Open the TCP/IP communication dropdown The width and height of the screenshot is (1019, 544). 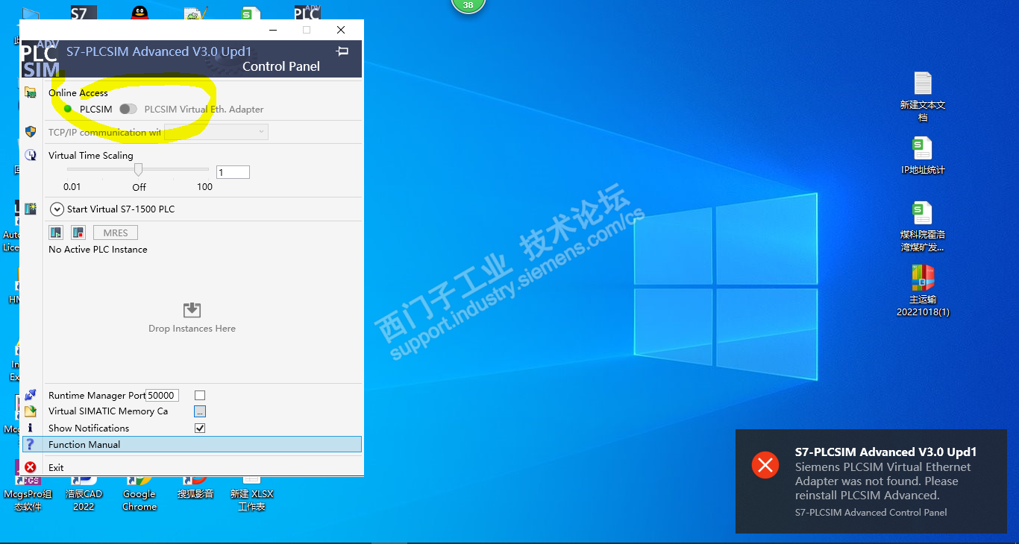coord(216,132)
